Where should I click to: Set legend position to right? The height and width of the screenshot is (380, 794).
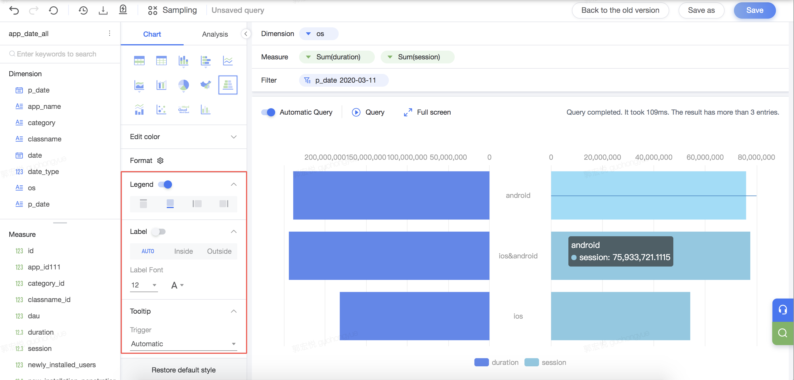tap(224, 203)
